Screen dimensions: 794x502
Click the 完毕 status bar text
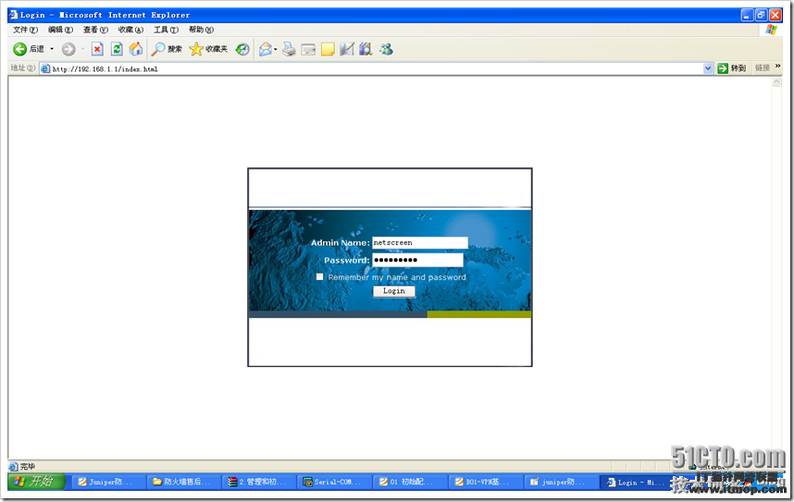pos(28,466)
